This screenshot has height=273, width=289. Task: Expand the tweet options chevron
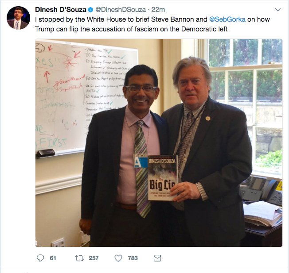pyautogui.click(x=278, y=10)
